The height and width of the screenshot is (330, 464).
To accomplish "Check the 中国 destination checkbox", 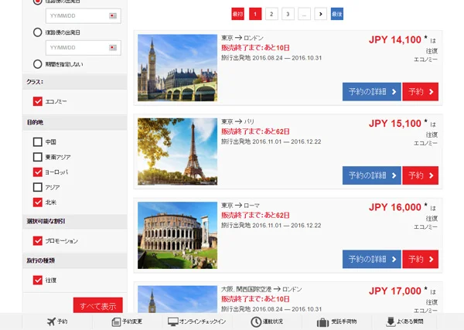I will [38, 142].
